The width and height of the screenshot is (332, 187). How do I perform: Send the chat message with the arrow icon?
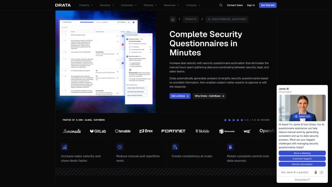321,172
